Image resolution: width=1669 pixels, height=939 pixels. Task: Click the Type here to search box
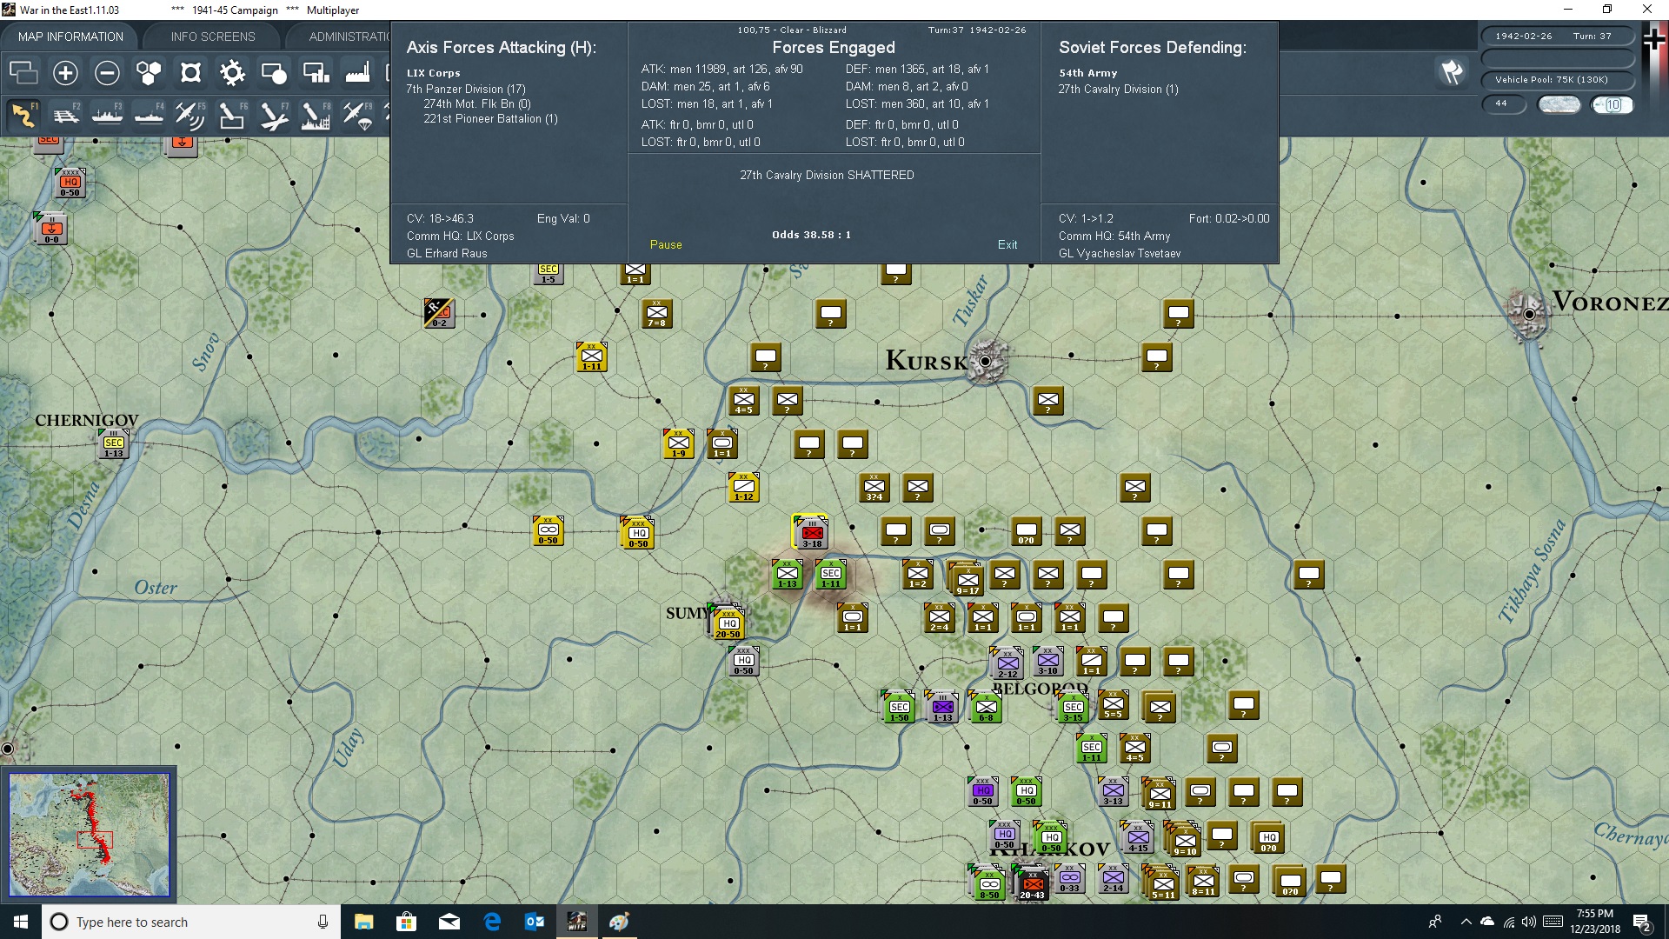(x=191, y=922)
